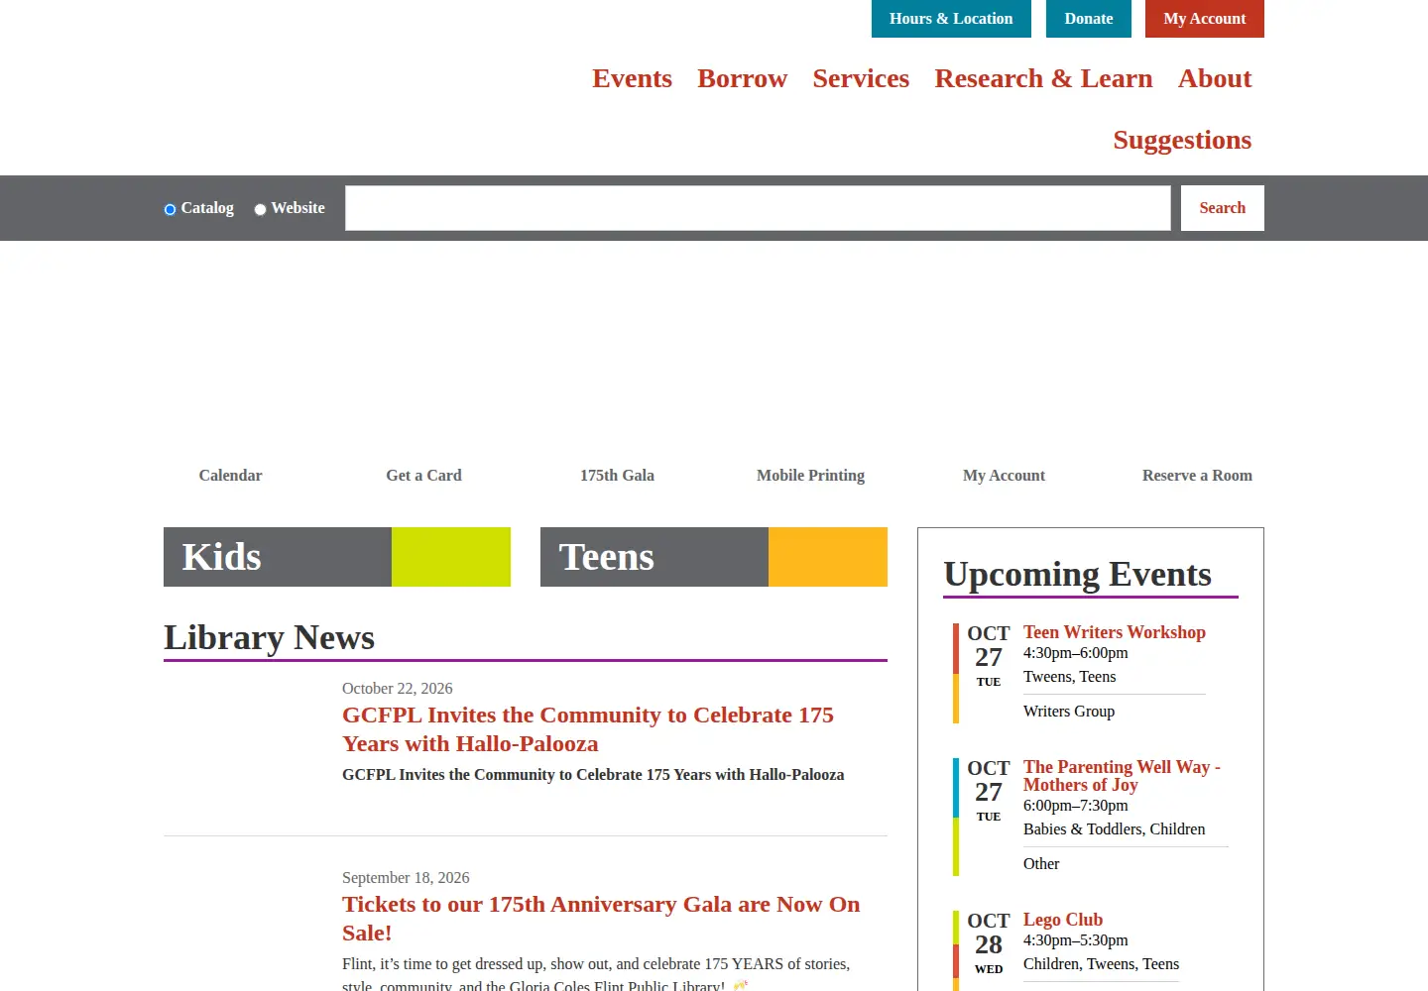Click My Account quick link
Image resolution: width=1428 pixels, height=991 pixels.
pyautogui.click(x=1004, y=476)
